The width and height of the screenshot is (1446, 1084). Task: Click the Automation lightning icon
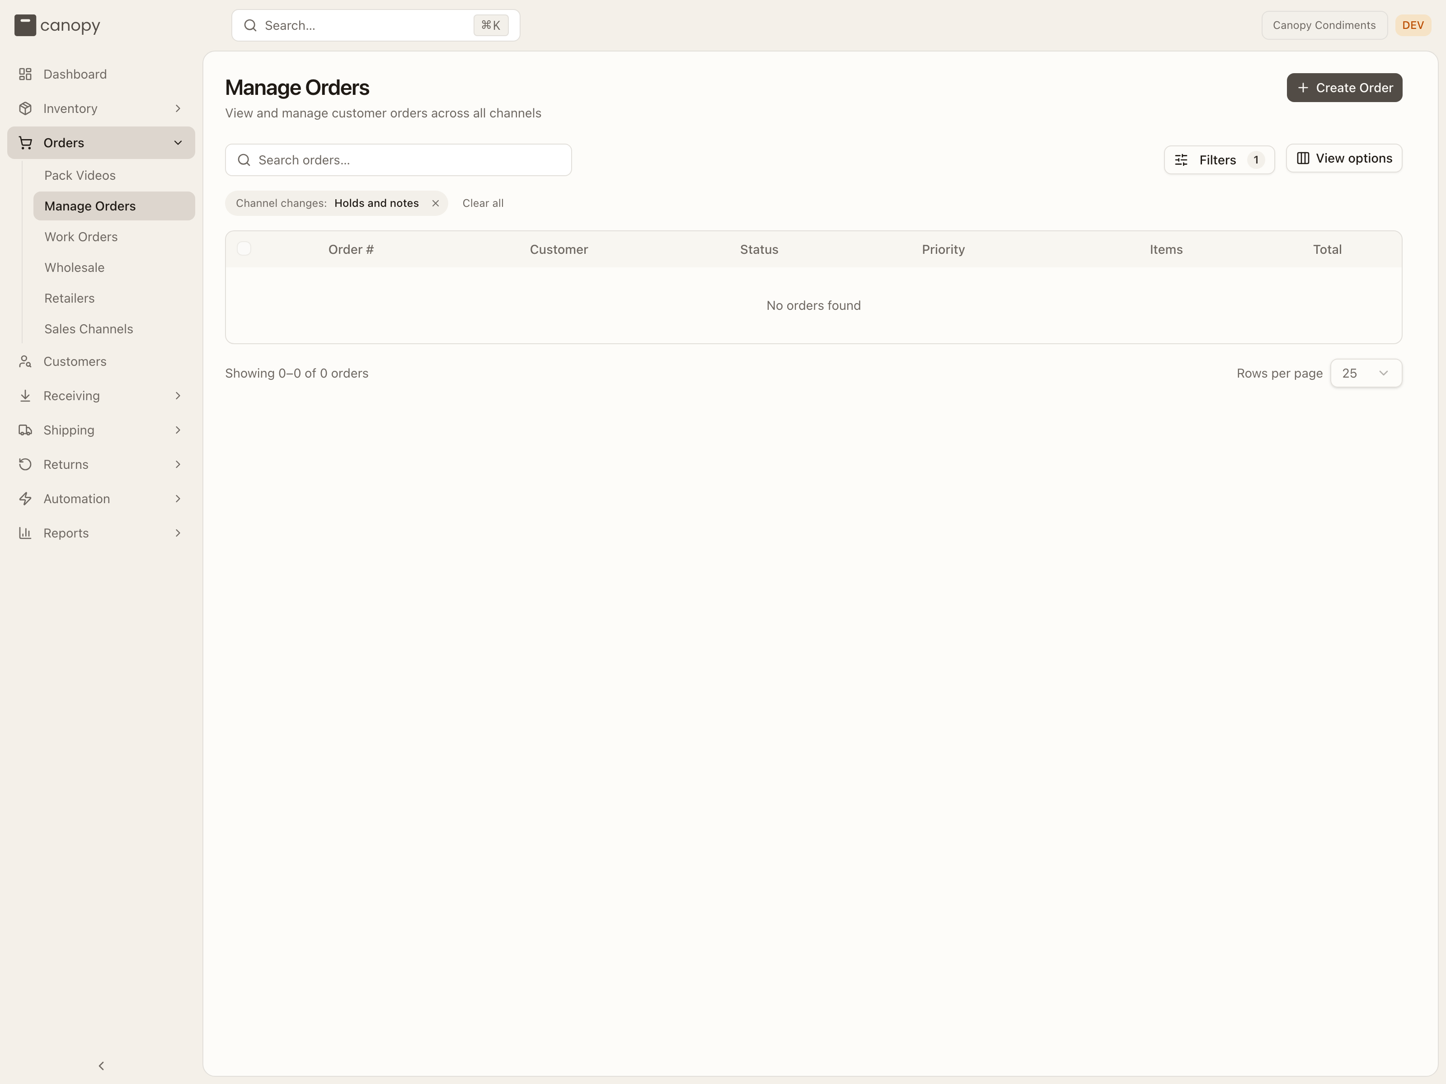[25, 499]
